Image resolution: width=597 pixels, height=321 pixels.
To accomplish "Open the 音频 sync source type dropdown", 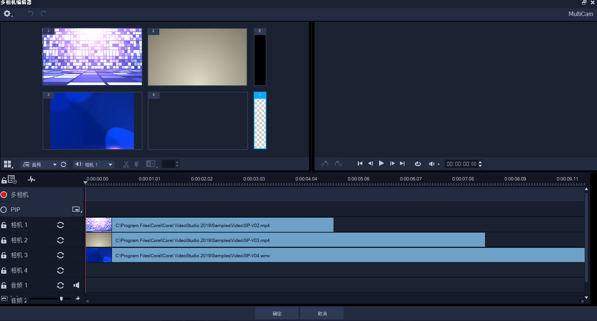I will click(40, 164).
